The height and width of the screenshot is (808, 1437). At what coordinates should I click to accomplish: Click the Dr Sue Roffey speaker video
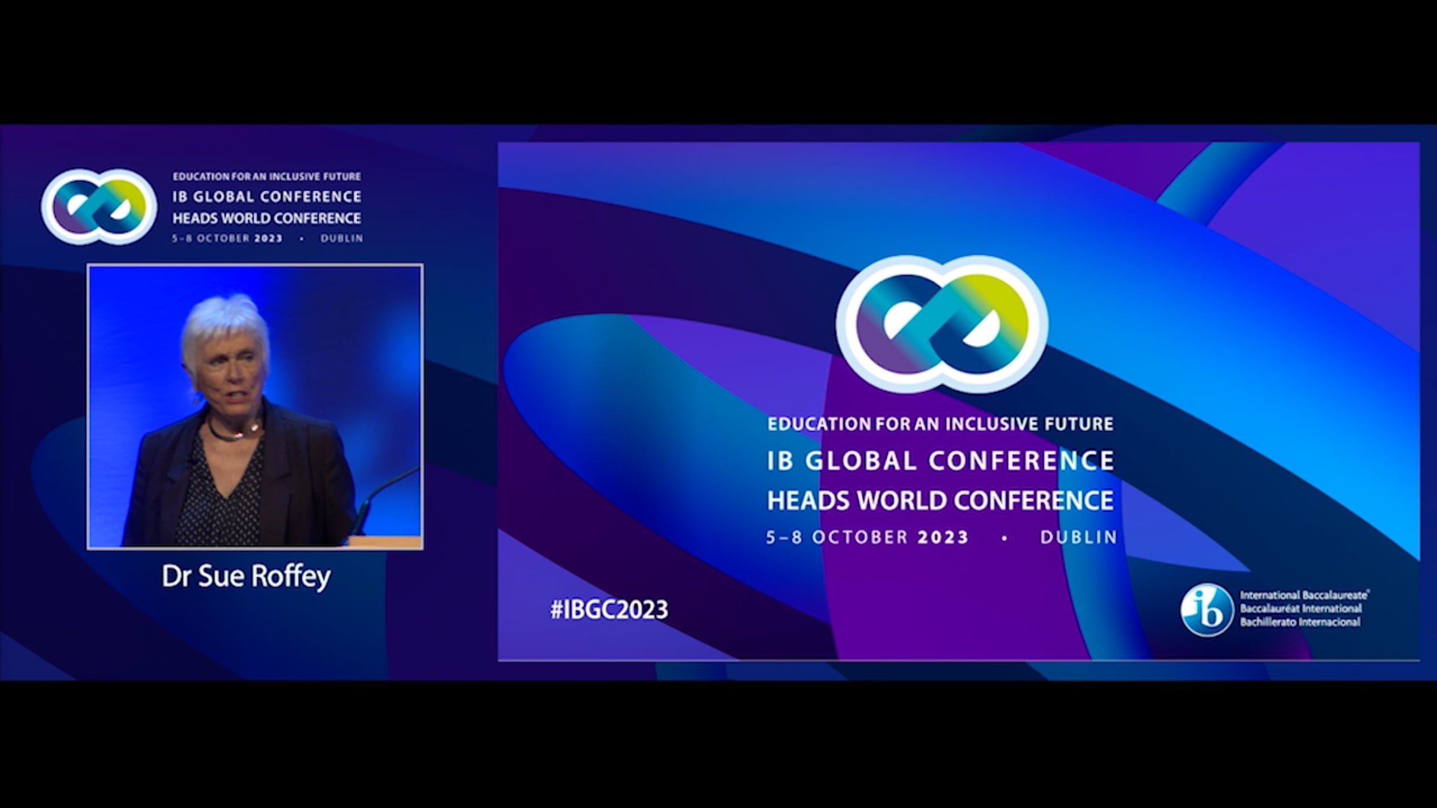point(255,406)
